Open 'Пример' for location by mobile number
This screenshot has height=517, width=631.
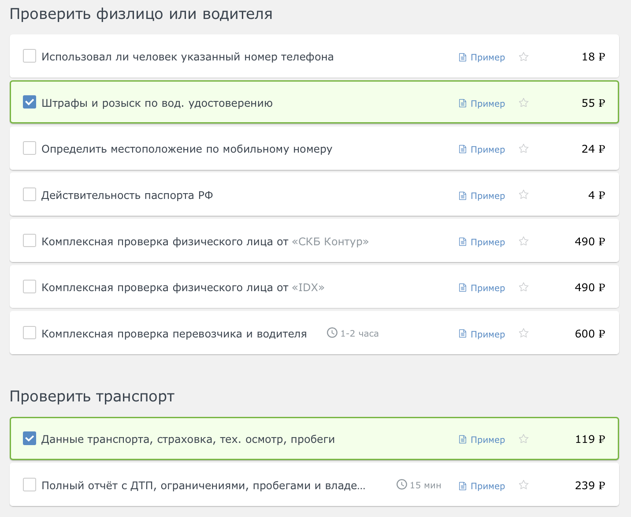click(x=482, y=150)
